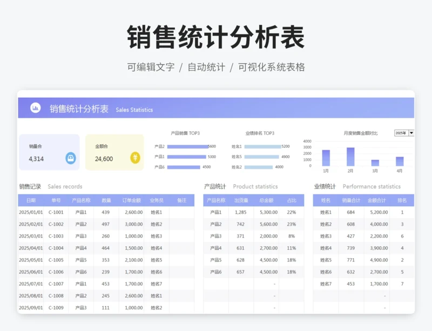Screen dimensions: 432x331
Task: Select date cell 2025/02/01
Action: click(31, 224)
